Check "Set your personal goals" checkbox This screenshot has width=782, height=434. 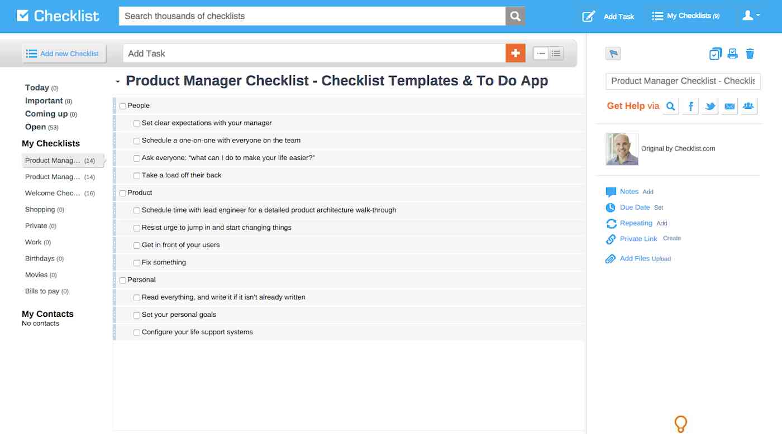137,315
